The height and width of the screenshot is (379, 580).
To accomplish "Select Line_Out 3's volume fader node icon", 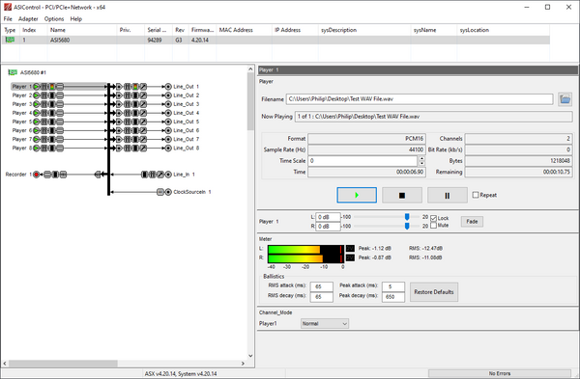I will pyautogui.click(x=128, y=104).
